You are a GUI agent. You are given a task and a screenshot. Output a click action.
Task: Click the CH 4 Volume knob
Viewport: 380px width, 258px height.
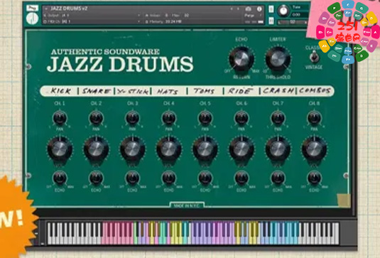tap(169, 149)
